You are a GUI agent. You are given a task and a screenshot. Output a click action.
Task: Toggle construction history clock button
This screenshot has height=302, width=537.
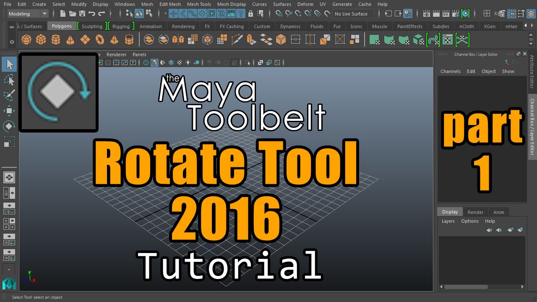point(407,14)
